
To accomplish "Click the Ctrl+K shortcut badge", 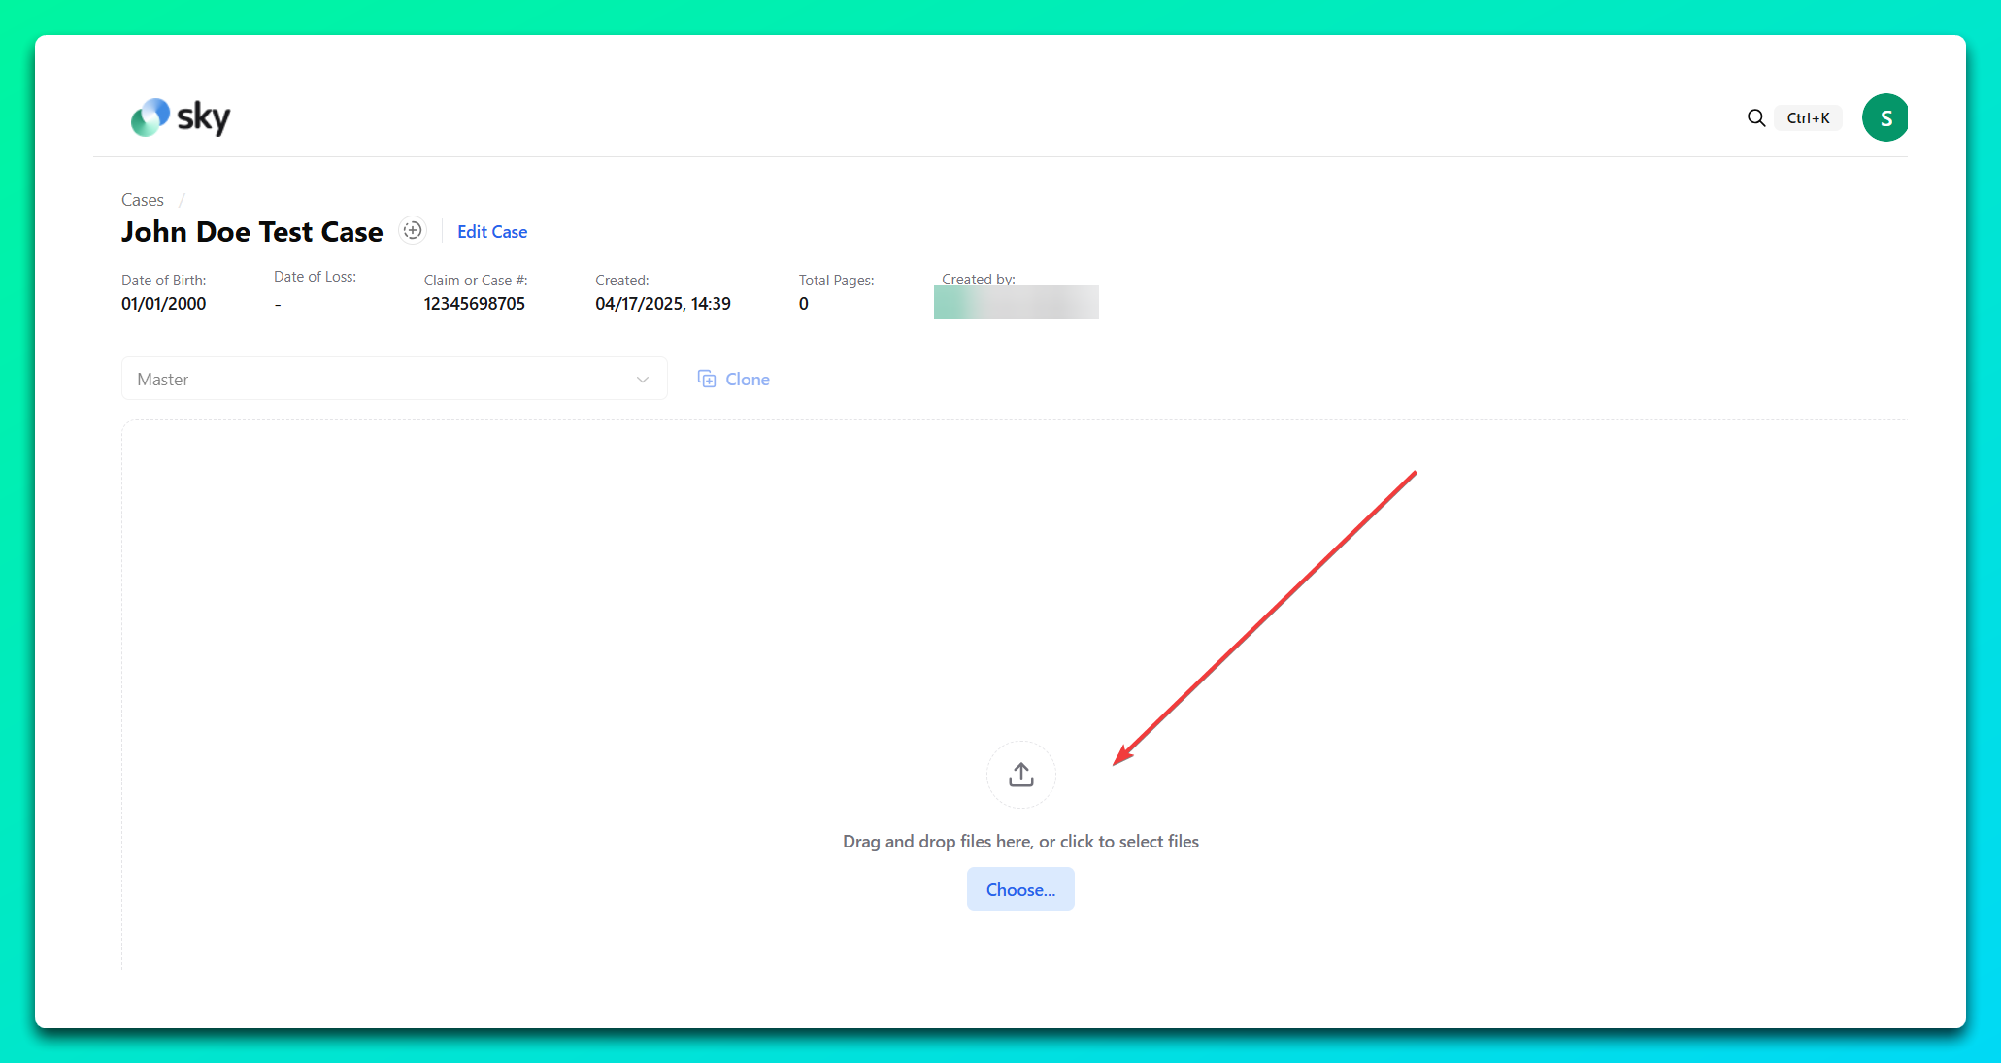I will [x=1808, y=118].
